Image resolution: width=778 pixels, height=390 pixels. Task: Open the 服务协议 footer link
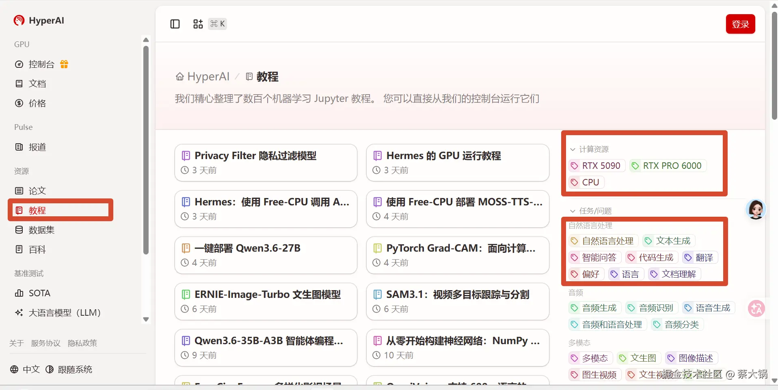pyautogui.click(x=45, y=343)
